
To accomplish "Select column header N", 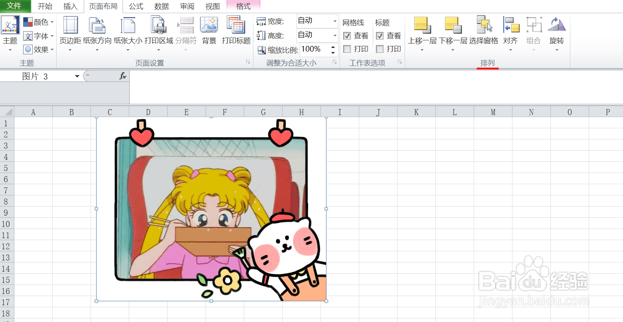I will pos(531,112).
